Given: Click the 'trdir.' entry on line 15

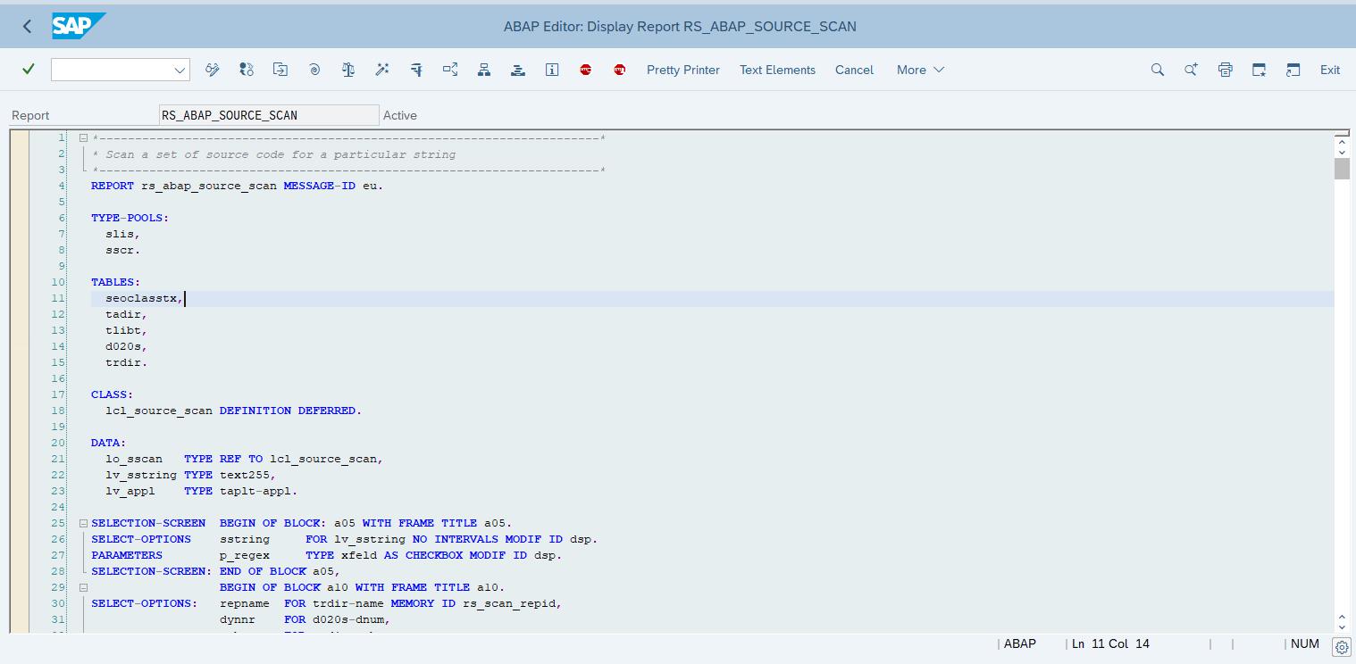Looking at the screenshot, I should coord(127,362).
